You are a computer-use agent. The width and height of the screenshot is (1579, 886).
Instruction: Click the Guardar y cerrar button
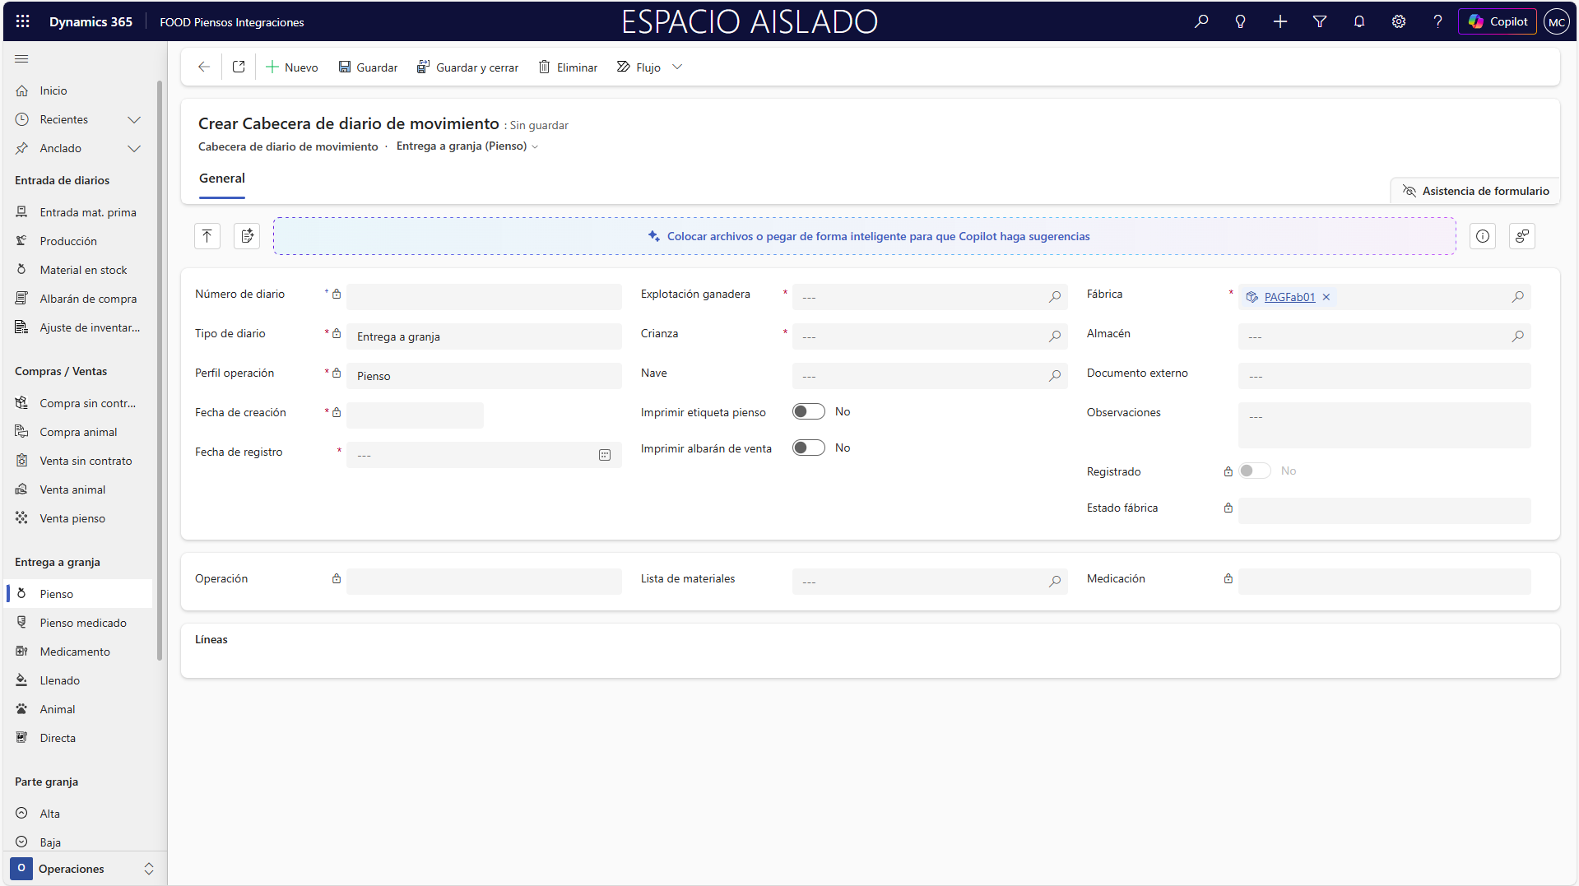click(x=467, y=67)
